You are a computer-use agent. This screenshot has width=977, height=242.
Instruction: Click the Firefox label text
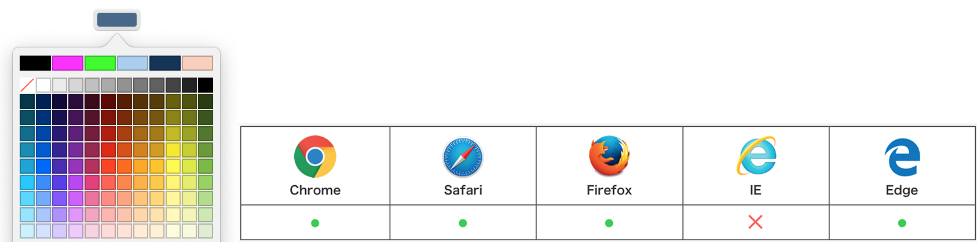609,190
